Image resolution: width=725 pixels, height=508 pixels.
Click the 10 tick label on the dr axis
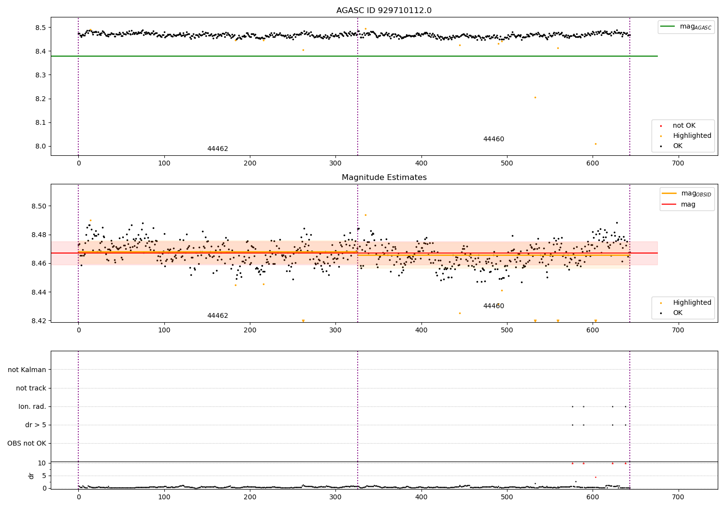(x=42, y=463)
